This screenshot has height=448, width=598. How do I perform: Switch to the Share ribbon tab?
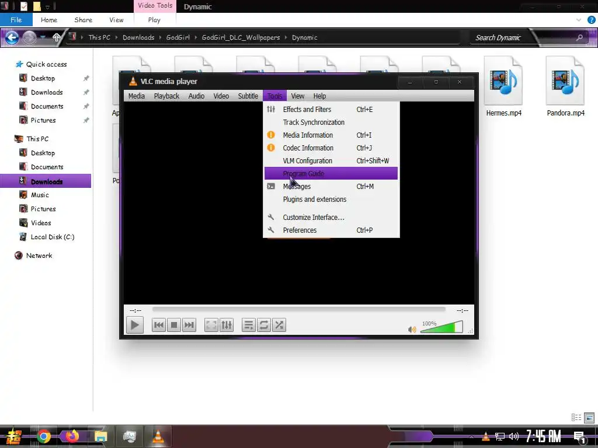pos(83,20)
